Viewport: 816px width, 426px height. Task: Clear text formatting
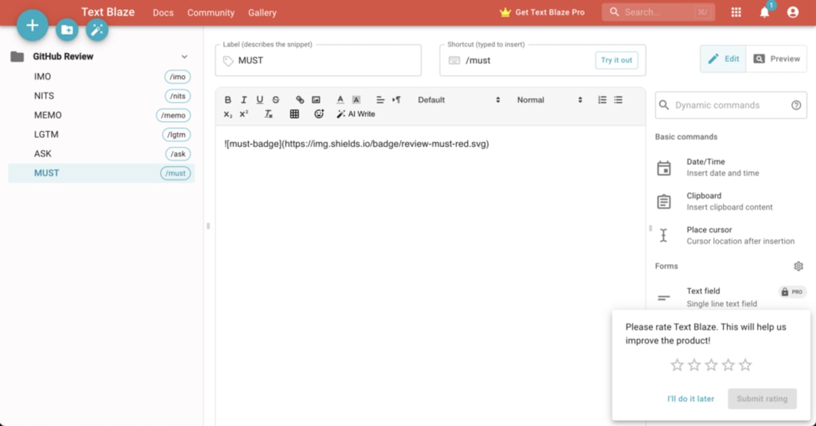point(269,114)
